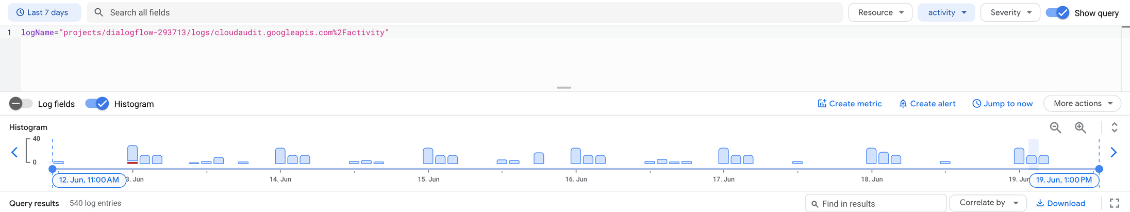The image size is (1130, 212).
Task: Download the query results
Action: pyautogui.click(x=1060, y=203)
